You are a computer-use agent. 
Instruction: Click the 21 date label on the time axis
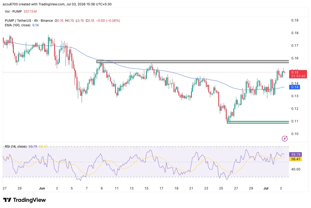[x=191, y=188]
